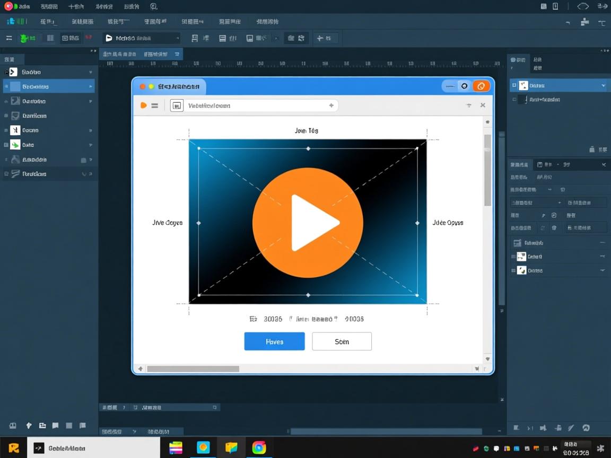Click the circular icon at right panel bottom

point(586,428)
